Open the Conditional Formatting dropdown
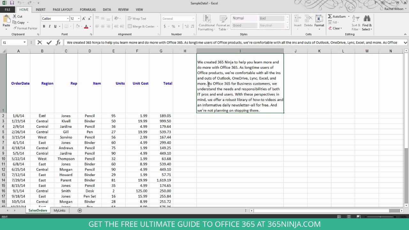The height and width of the screenshot is (230, 409). [206, 23]
